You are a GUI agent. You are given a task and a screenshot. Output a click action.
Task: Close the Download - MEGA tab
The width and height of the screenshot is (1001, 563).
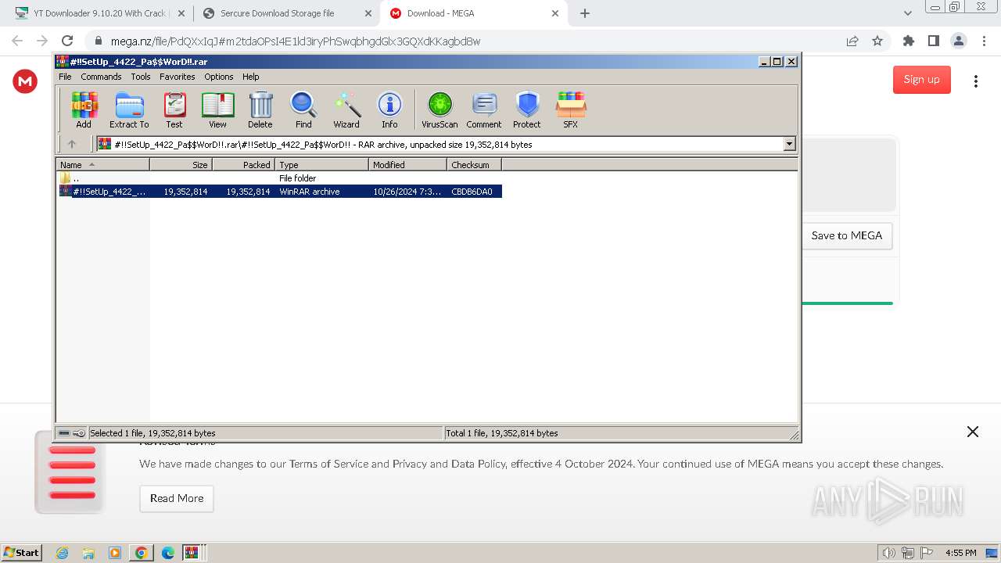[555, 13]
